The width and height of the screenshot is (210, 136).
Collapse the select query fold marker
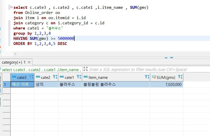[x=11, y=7]
